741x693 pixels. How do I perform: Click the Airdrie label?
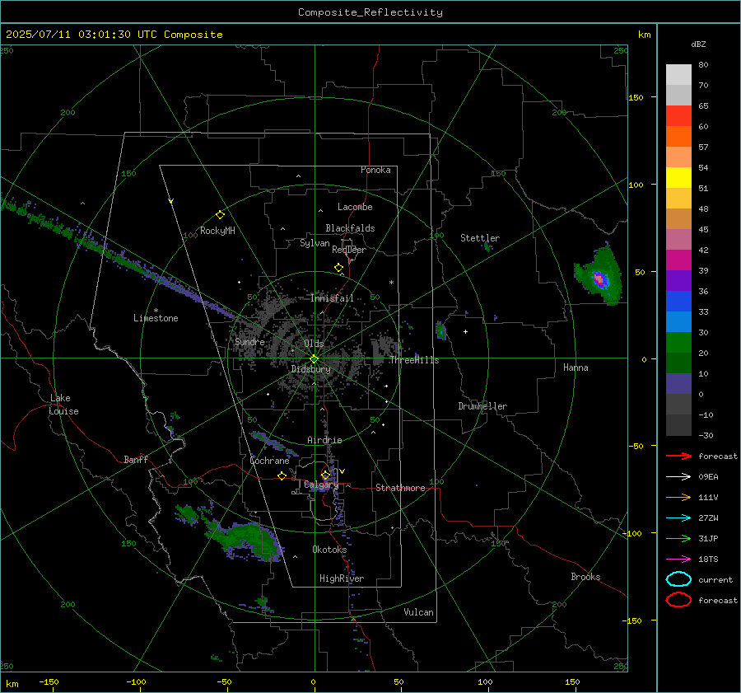point(324,440)
